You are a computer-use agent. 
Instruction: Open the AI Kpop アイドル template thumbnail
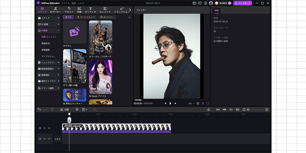[101, 77]
